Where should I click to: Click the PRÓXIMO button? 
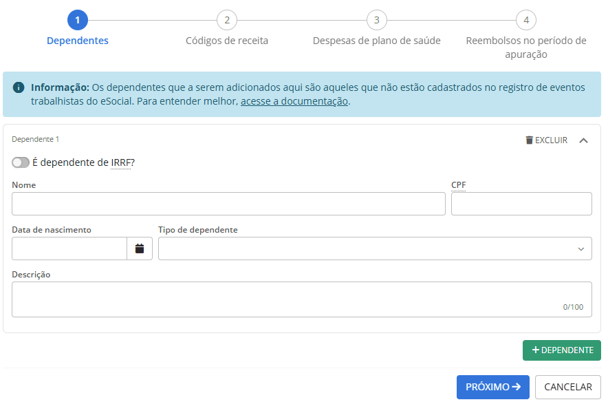tap(493, 387)
